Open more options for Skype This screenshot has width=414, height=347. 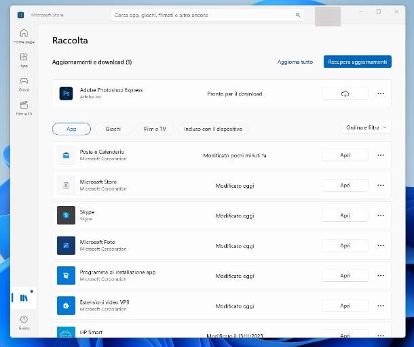tap(381, 216)
